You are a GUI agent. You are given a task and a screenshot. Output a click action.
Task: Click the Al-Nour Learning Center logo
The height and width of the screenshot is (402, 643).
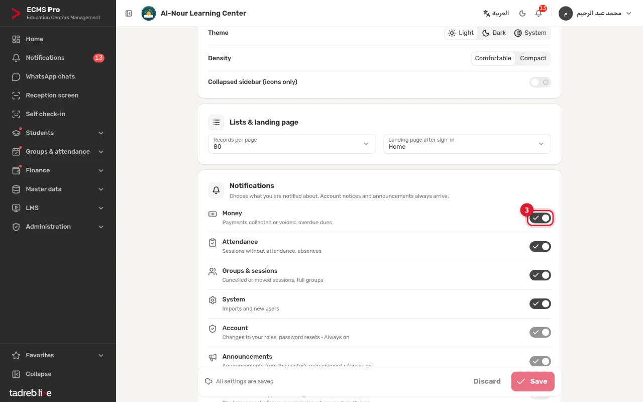[x=149, y=14]
